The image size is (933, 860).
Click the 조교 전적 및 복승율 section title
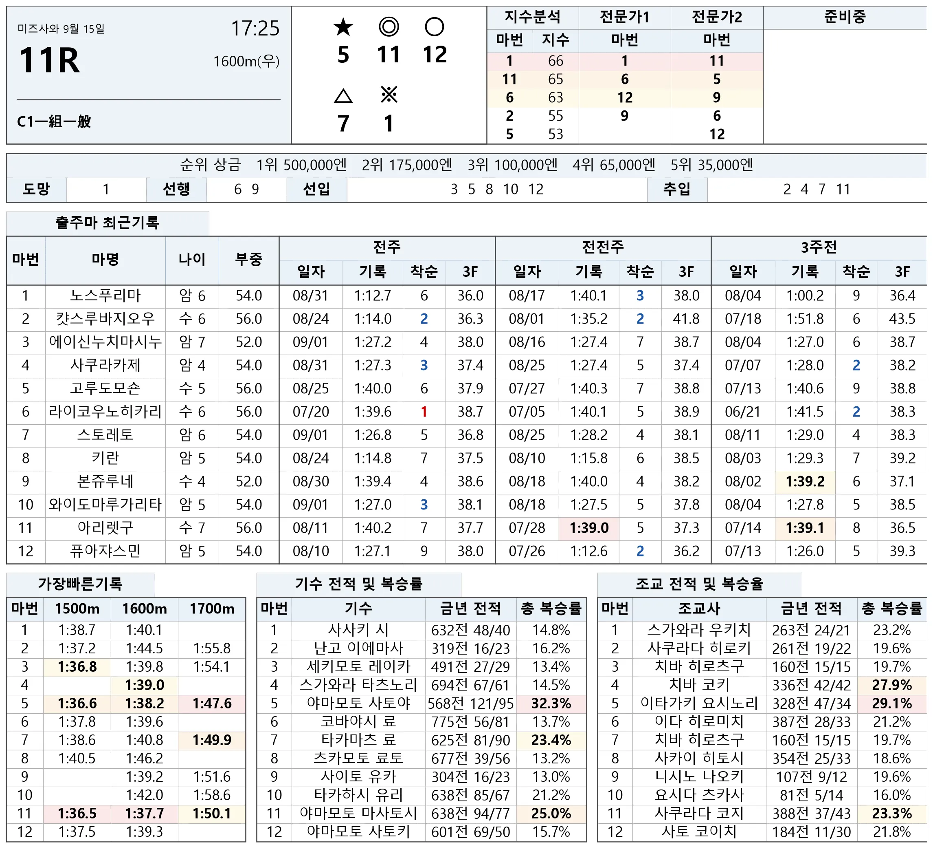[700, 584]
